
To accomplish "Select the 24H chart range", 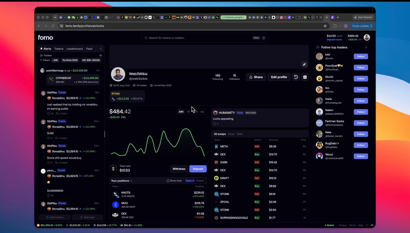I will pyautogui.click(x=181, y=112).
